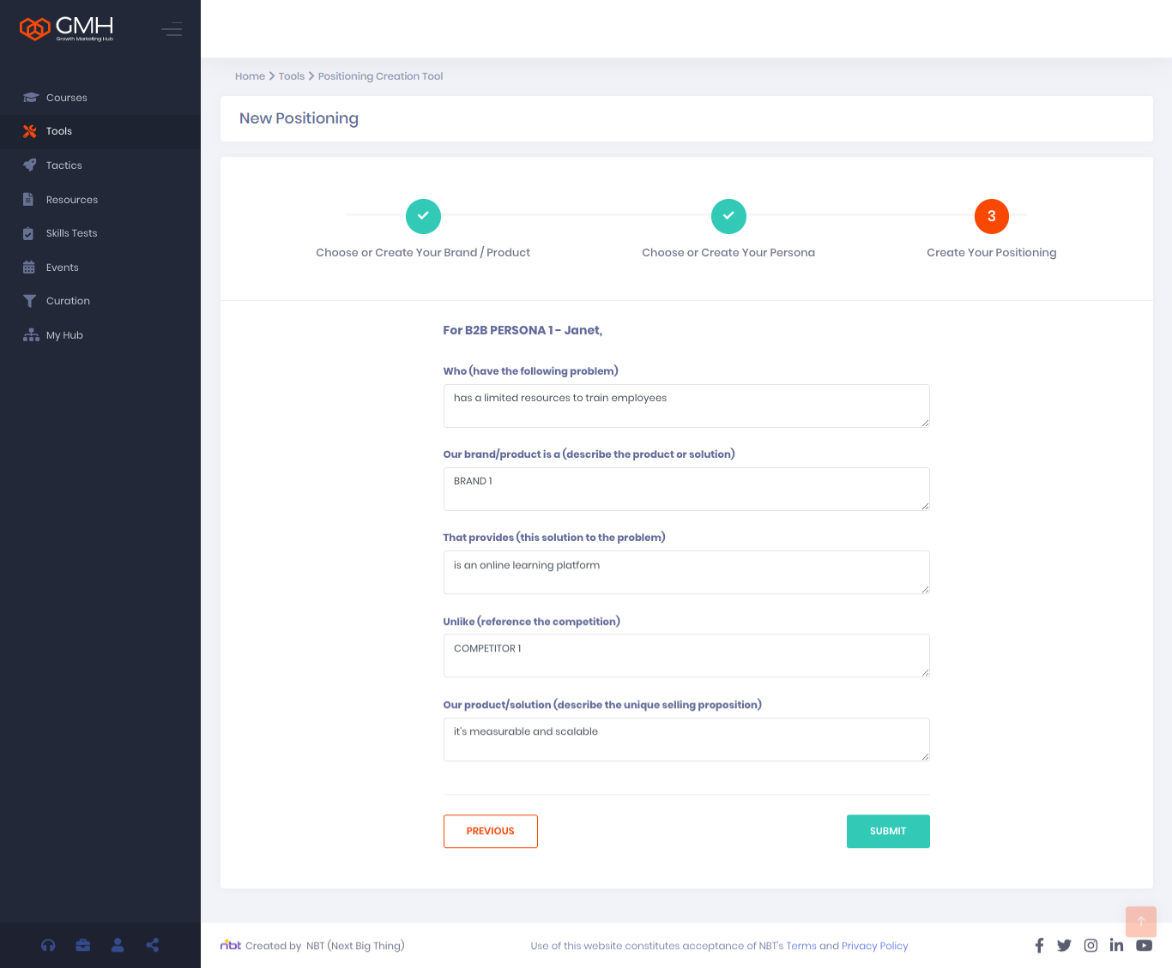Click 'Choose or Create Your Persona' label

(728, 252)
